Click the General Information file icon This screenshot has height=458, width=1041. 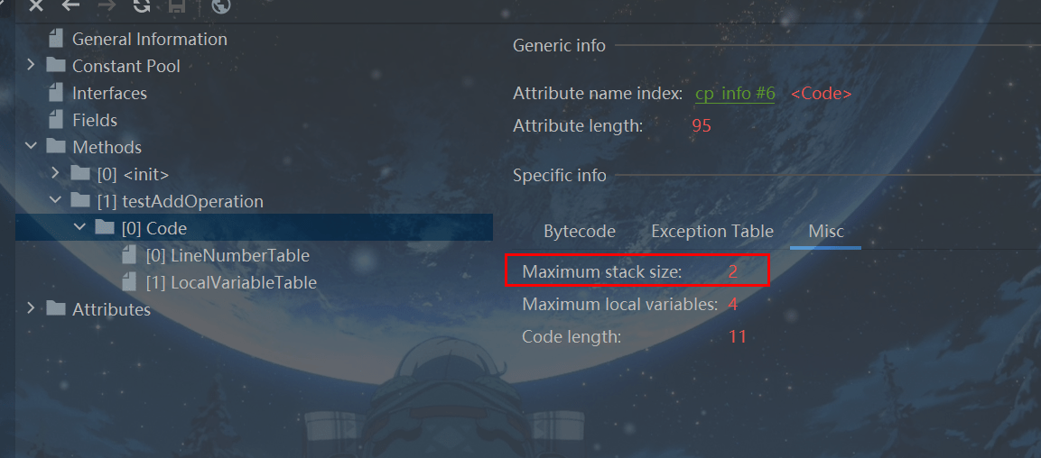tap(57, 39)
